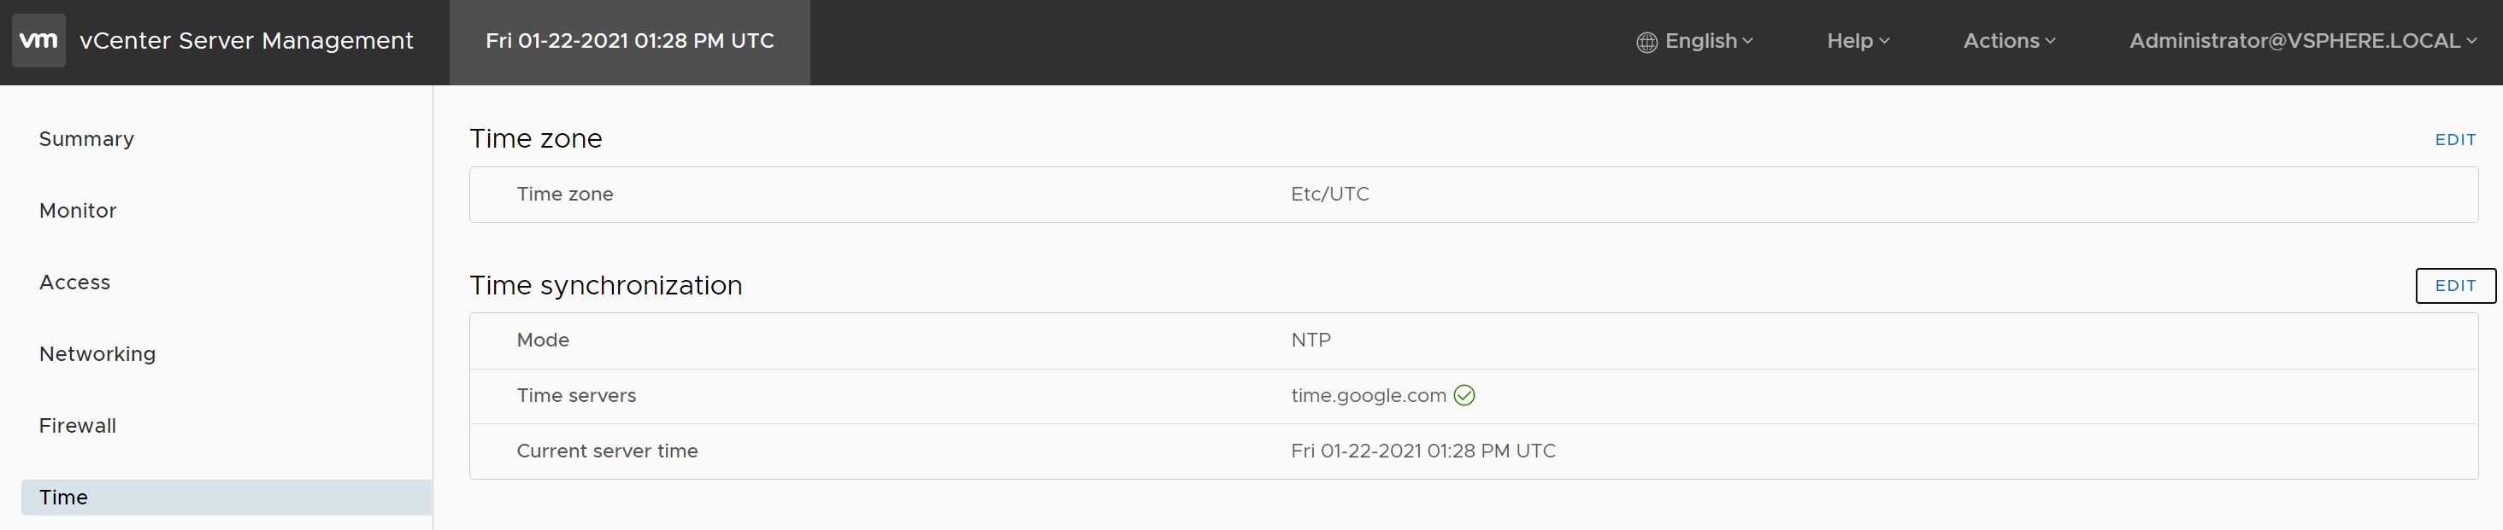The height and width of the screenshot is (530, 2503).
Task: Open the Monitor section
Action: click(78, 211)
